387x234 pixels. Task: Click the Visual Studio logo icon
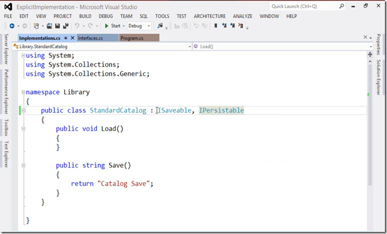8,7
